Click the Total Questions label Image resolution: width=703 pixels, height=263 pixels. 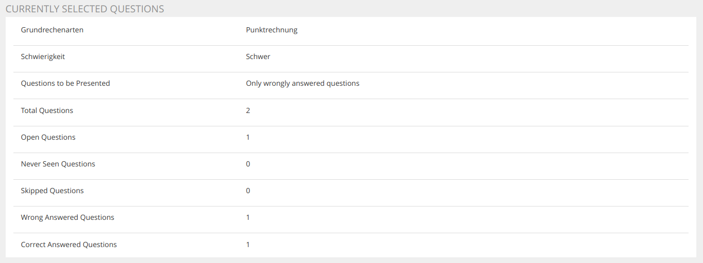click(x=47, y=110)
